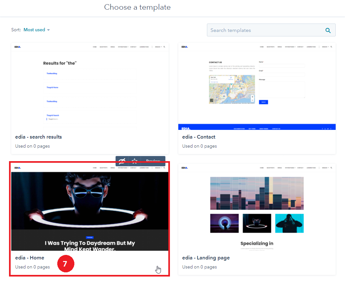Pick the edia - Home template title
The height and width of the screenshot is (282, 345).
click(30, 258)
